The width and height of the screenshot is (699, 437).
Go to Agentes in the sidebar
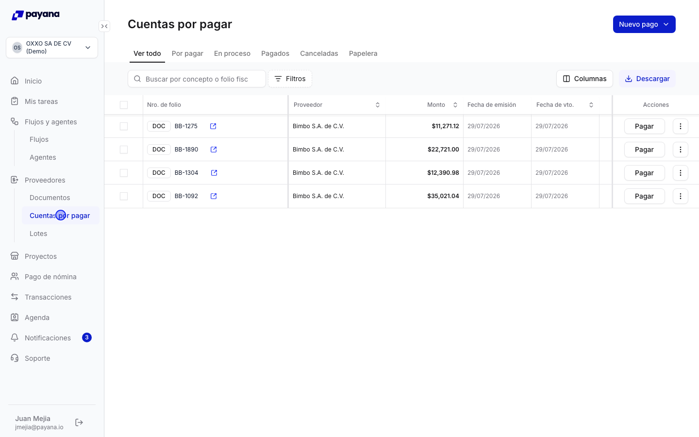pyautogui.click(x=60, y=157)
